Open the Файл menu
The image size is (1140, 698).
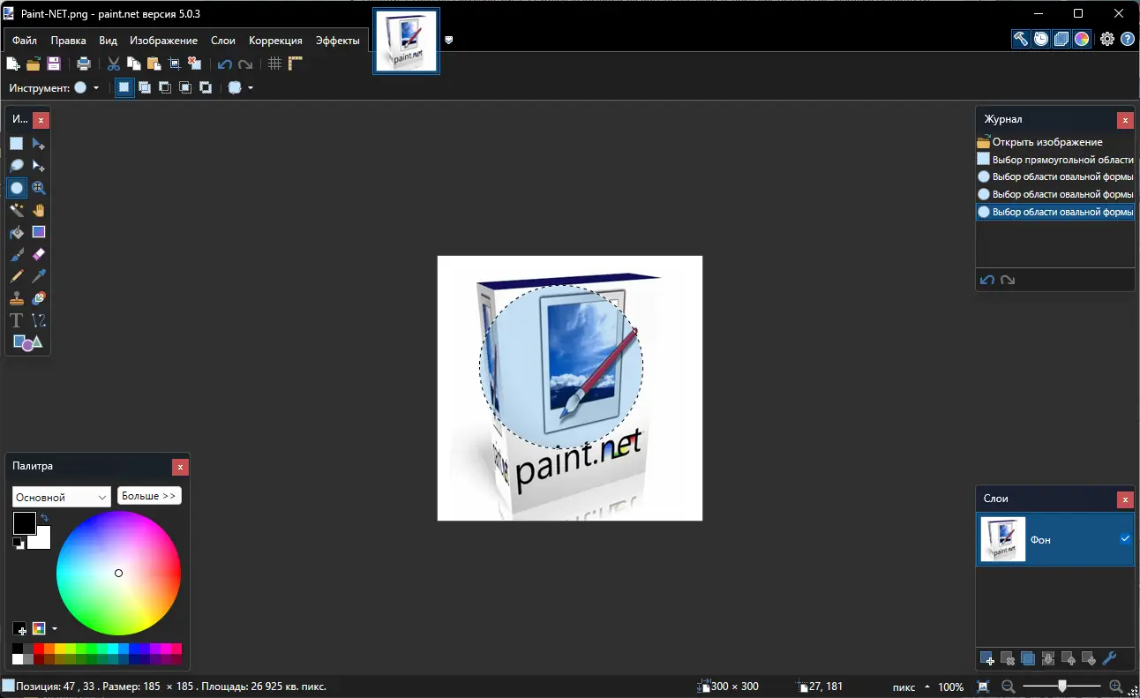pos(25,41)
